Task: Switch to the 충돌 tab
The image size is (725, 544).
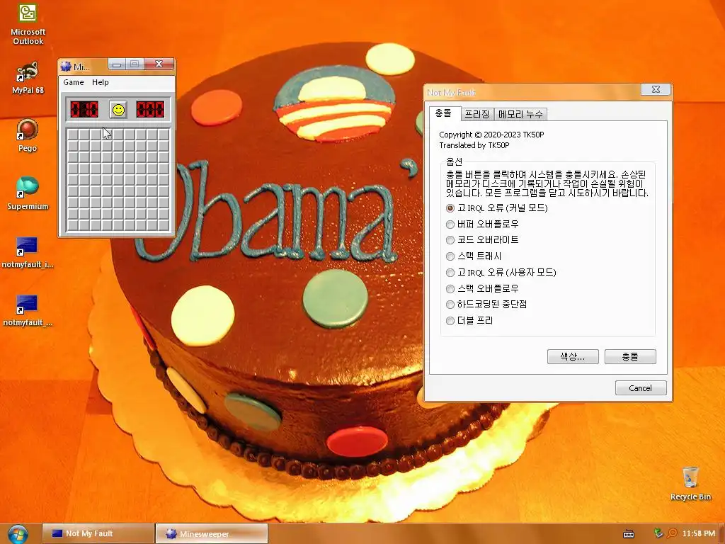Action: (x=445, y=113)
